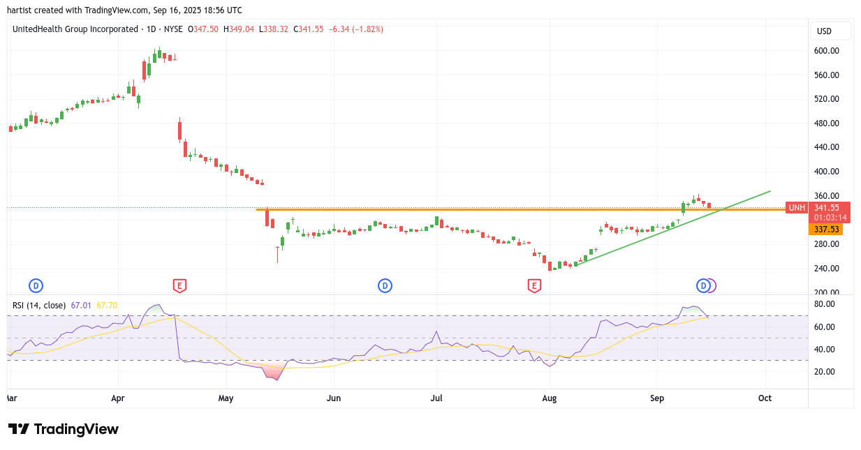Screen dimensions: 861x450
Task: Click the UNH symbol tag on price axis
Action: [797, 208]
